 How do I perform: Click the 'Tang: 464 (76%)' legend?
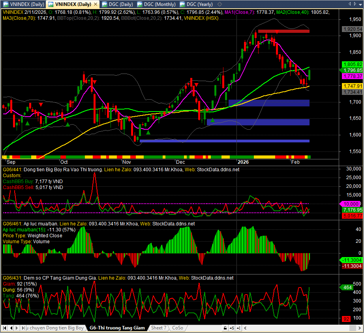21,296
